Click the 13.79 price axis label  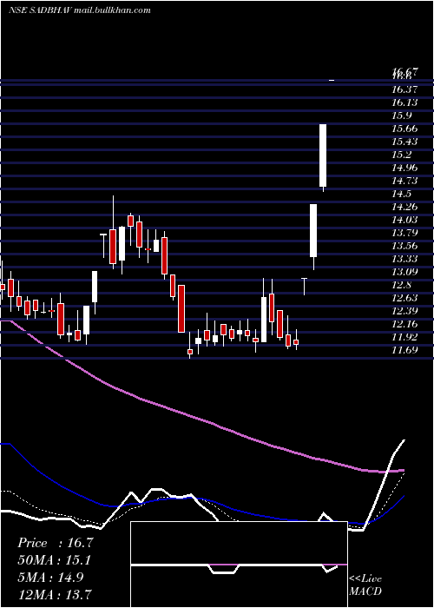(405, 233)
